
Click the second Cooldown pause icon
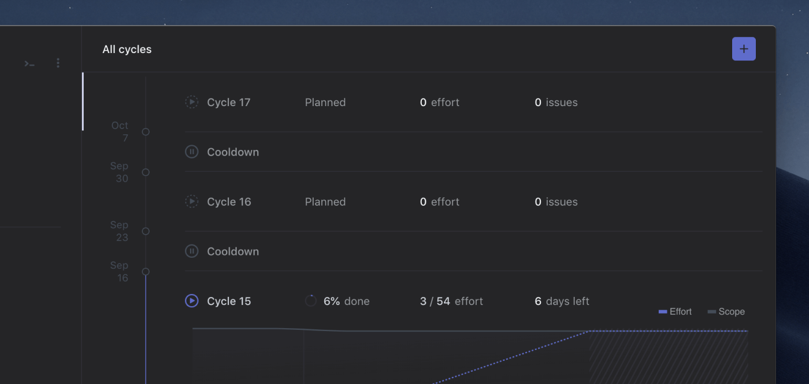pos(191,251)
